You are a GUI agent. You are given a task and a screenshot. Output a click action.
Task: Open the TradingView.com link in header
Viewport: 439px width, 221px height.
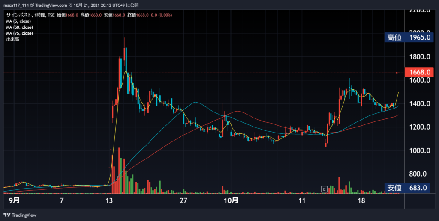51,5
